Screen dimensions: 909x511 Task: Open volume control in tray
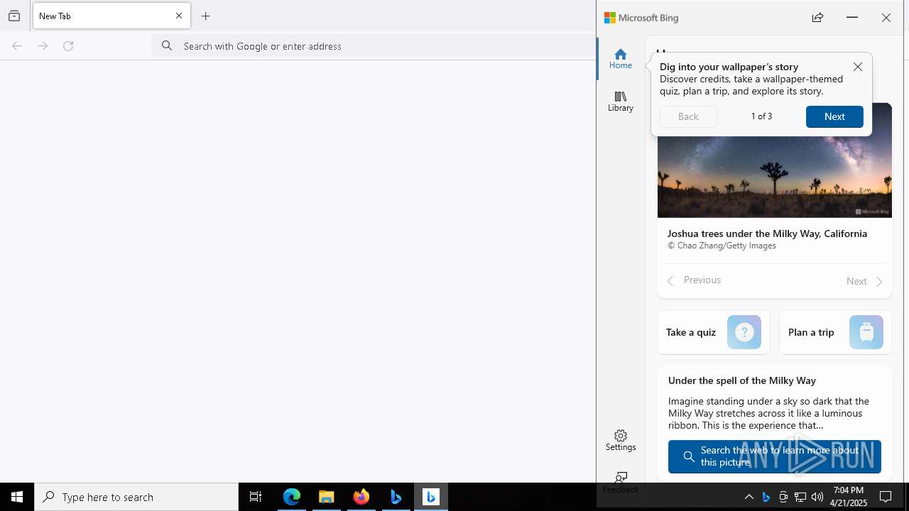point(817,497)
